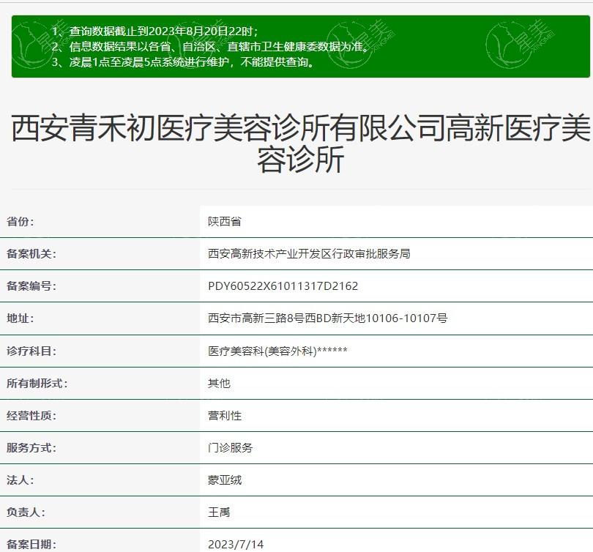Select the 西安高新技术产业开发区行政审批服务局 value
Screen dimensions: 593x552
309,254
